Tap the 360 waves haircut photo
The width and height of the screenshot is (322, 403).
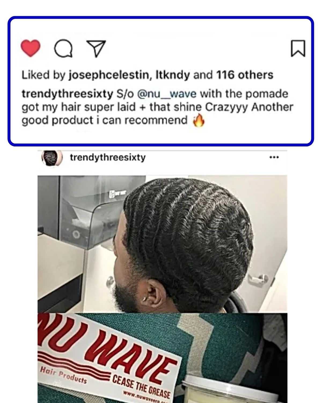click(162, 244)
